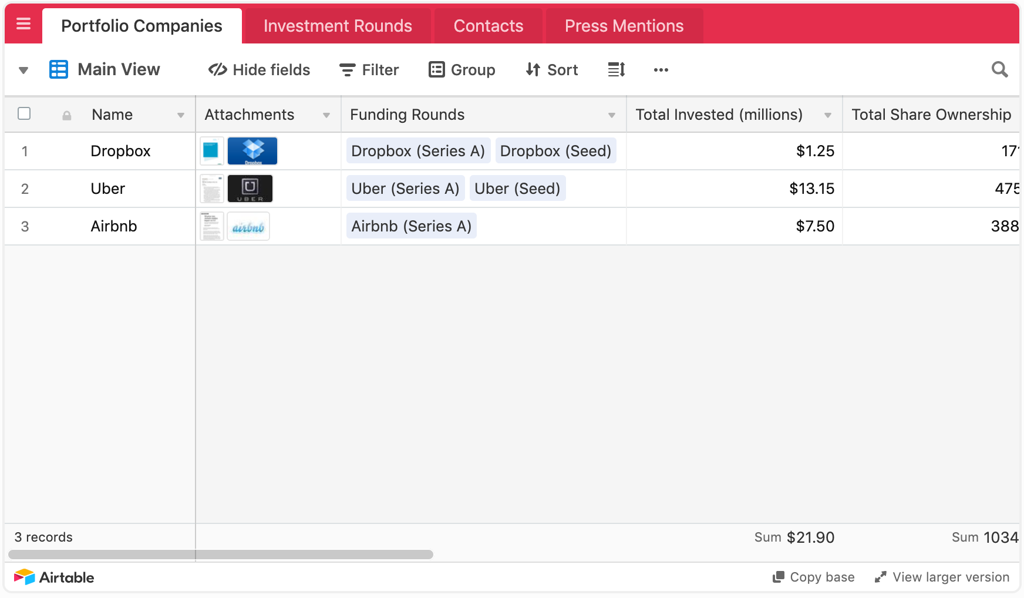The height and width of the screenshot is (598, 1024).
Task: Select the $7.50 total invested cell
Action: [735, 226]
